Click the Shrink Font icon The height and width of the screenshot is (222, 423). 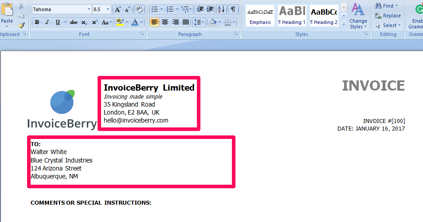[x=127, y=10]
